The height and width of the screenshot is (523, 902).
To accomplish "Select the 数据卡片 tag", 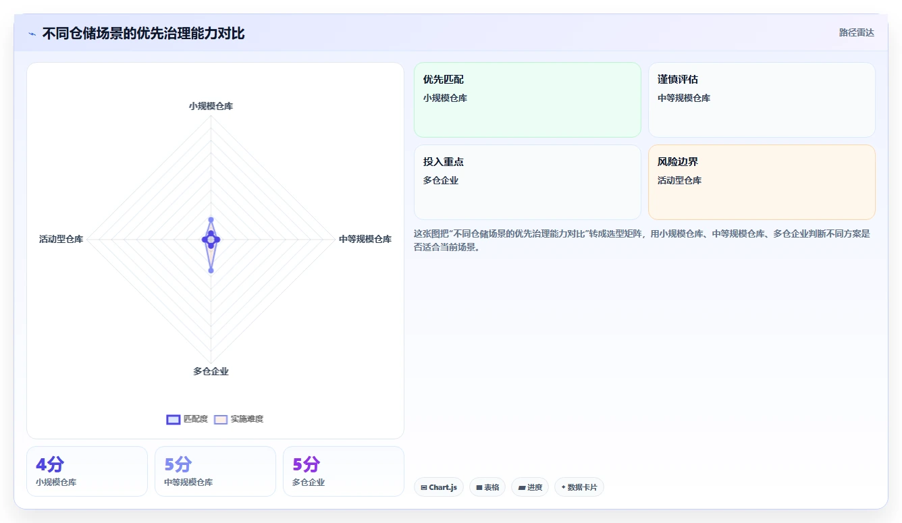I will (579, 487).
